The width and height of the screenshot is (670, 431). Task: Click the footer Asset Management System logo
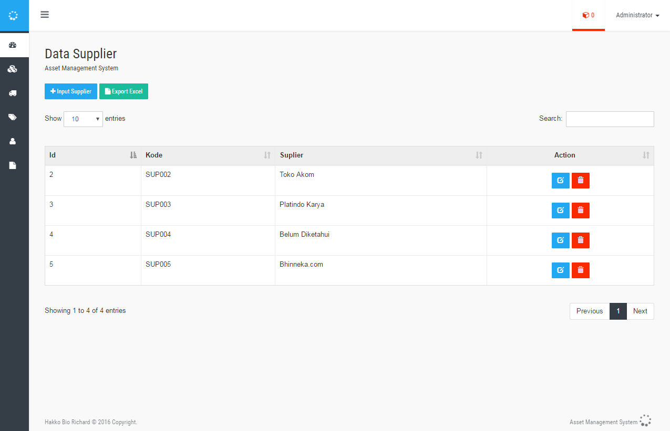coord(645,421)
